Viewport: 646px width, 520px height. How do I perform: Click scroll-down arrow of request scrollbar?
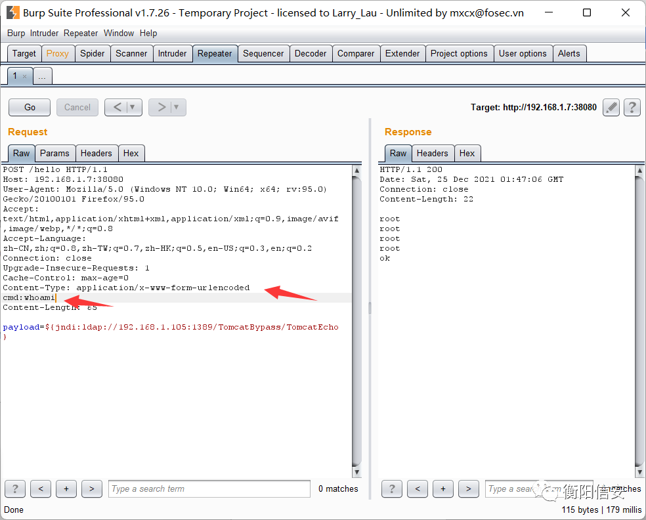pyautogui.click(x=356, y=473)
